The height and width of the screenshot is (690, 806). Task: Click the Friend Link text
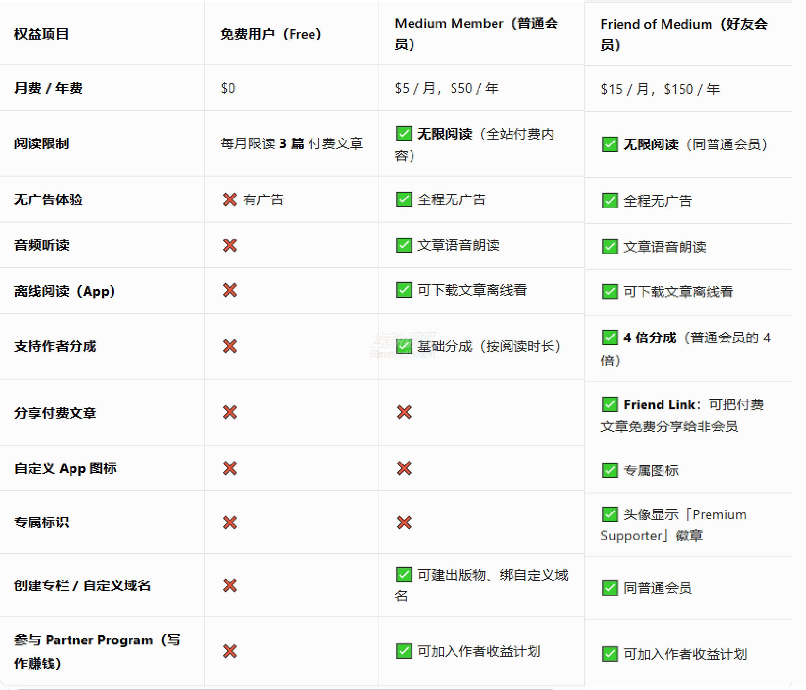coord(659,404)
